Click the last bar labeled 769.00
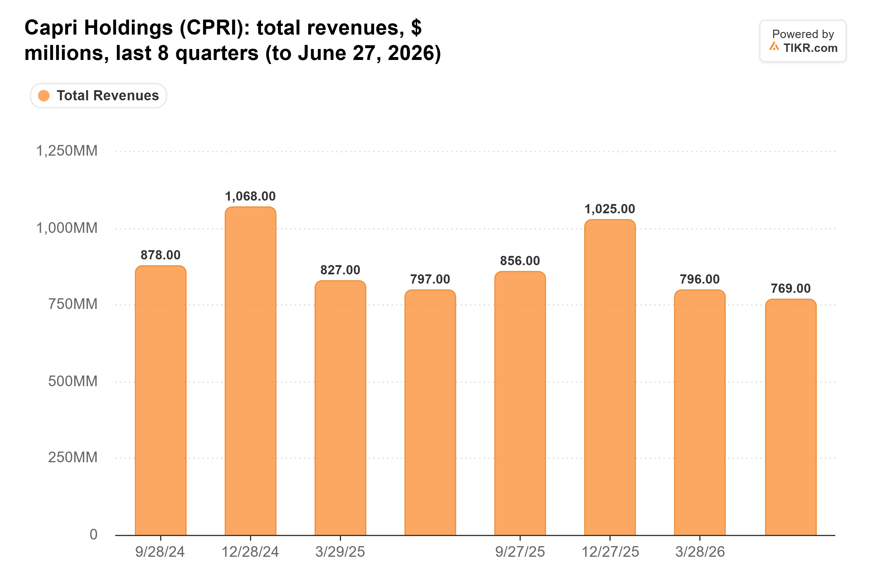871x581 pixels. tap(791, 417)
